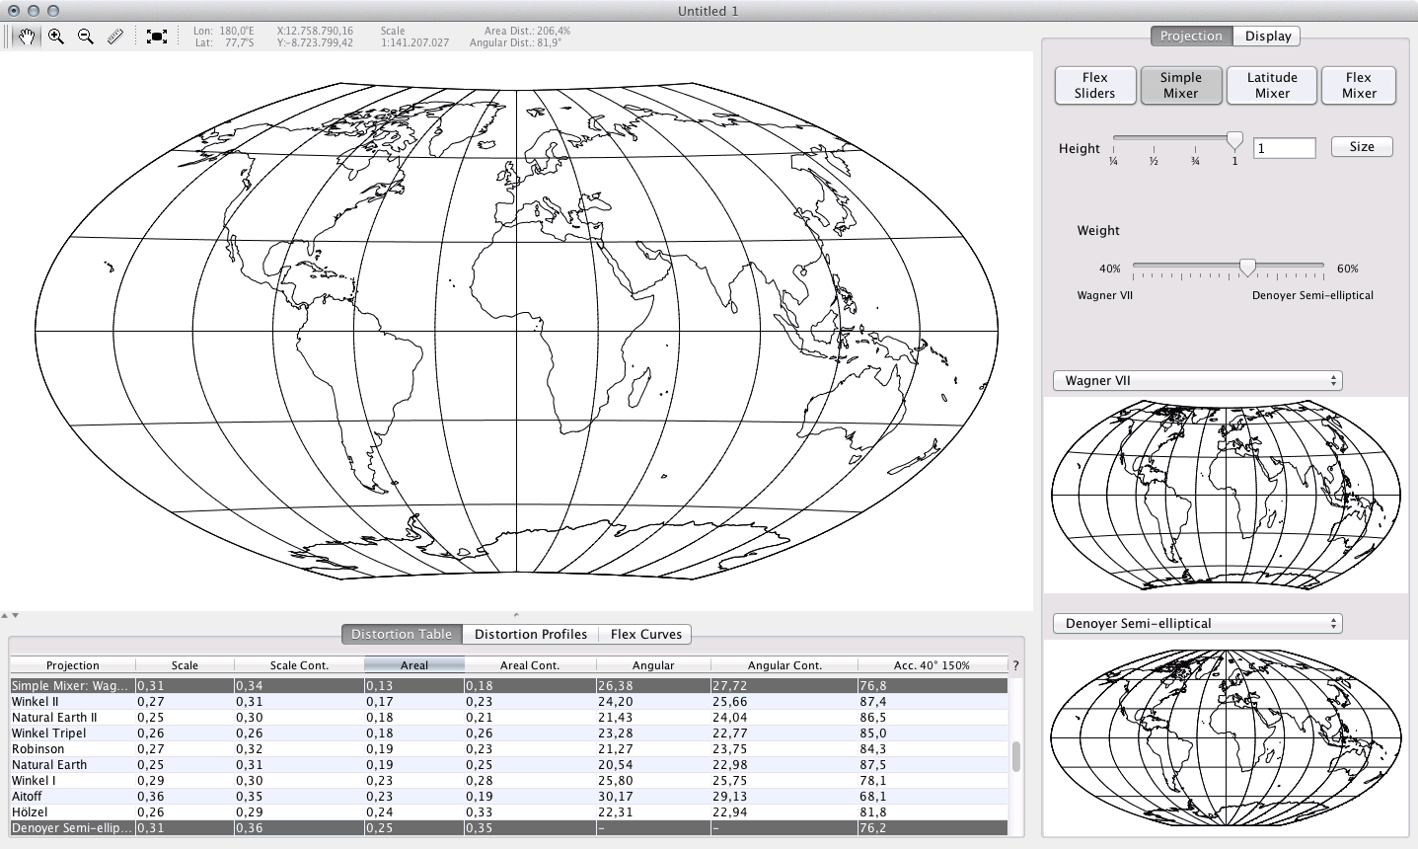Choose the ruler measure tool
This screenshot has height=849, width=1418.
(x=115, y=37)
